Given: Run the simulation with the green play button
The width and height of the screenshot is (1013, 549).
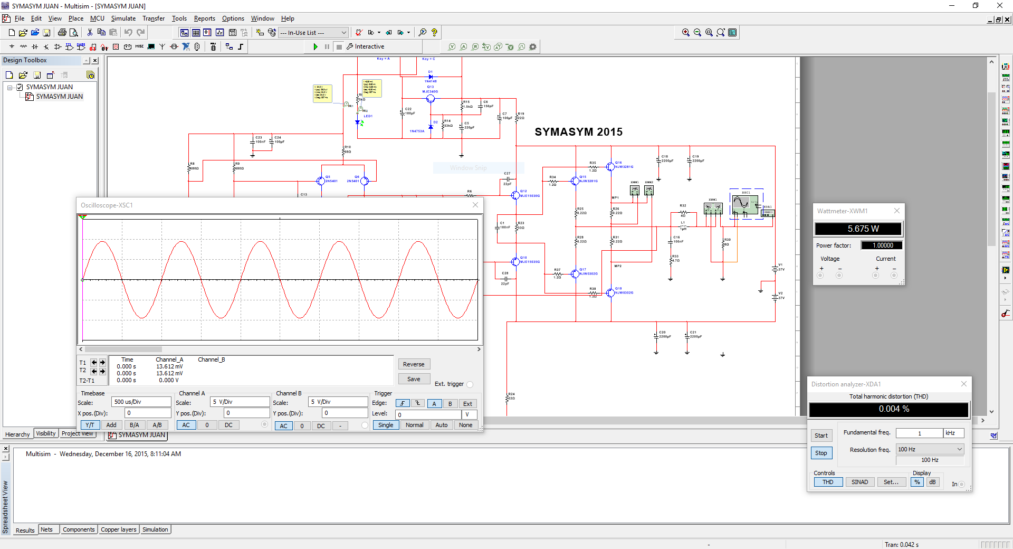Looking at the screenshot, I should click(315, 46).
